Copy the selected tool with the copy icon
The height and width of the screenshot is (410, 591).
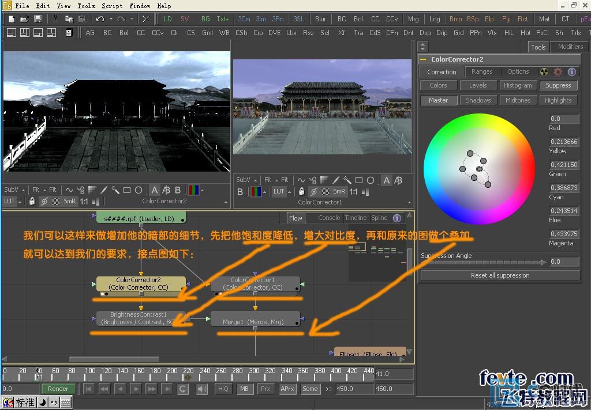pos(69,19)
